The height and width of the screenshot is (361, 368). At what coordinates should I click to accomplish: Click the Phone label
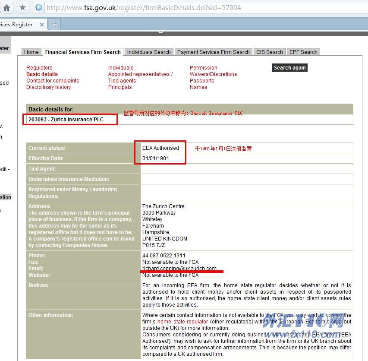[37, 256]
